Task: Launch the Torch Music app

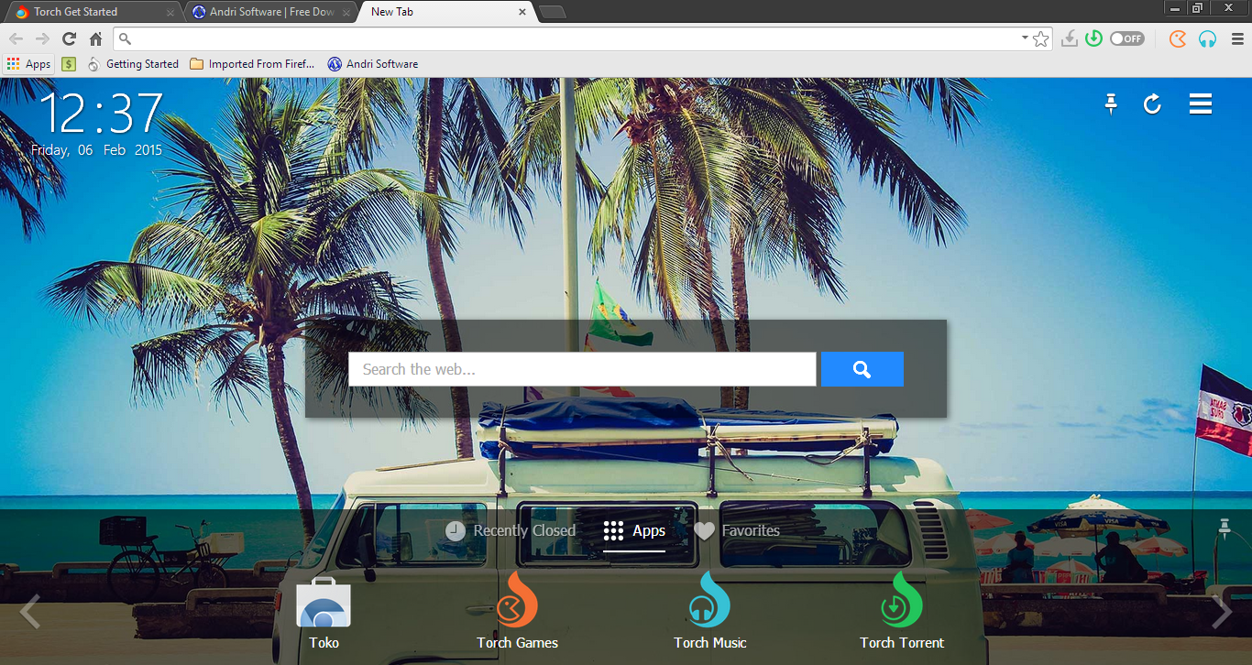Action: click(709, 612)
